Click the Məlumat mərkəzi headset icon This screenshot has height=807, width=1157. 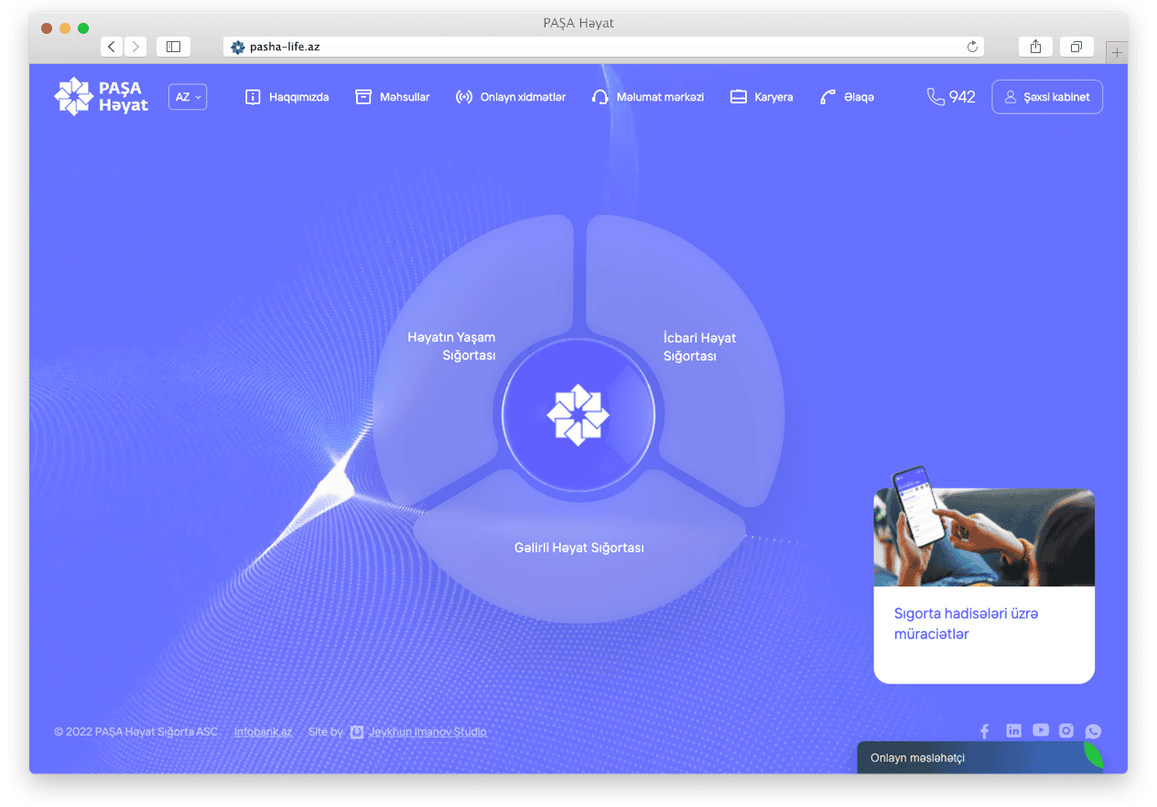click(600, 97)
